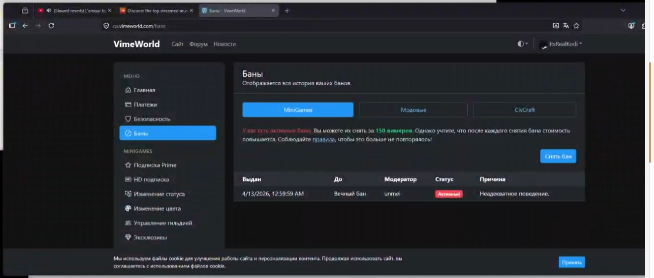Click the diamond icon beside Эксклюзивы

point(128,237)
